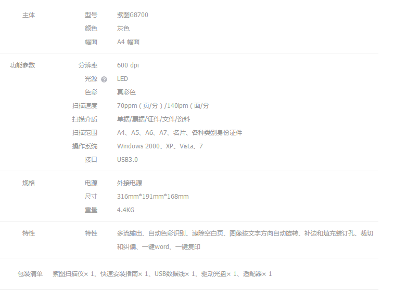The height and width of the screenshot is (290, 394).
Task: Select the scan range value starting with A4、A5
Action: pyautogui.click(x=180, y=133)
